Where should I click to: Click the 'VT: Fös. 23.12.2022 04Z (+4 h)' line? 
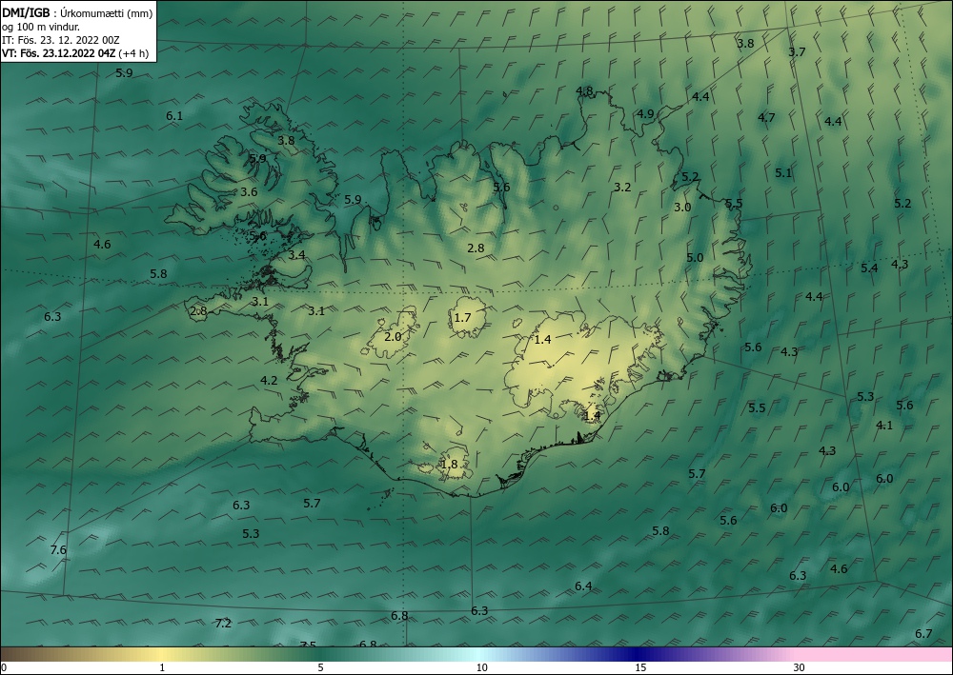pos(75,52)
